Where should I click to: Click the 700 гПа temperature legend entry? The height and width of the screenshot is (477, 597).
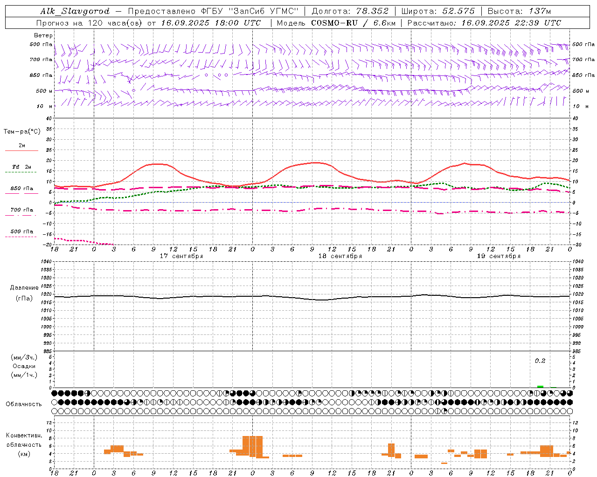(x=21, y=210)
